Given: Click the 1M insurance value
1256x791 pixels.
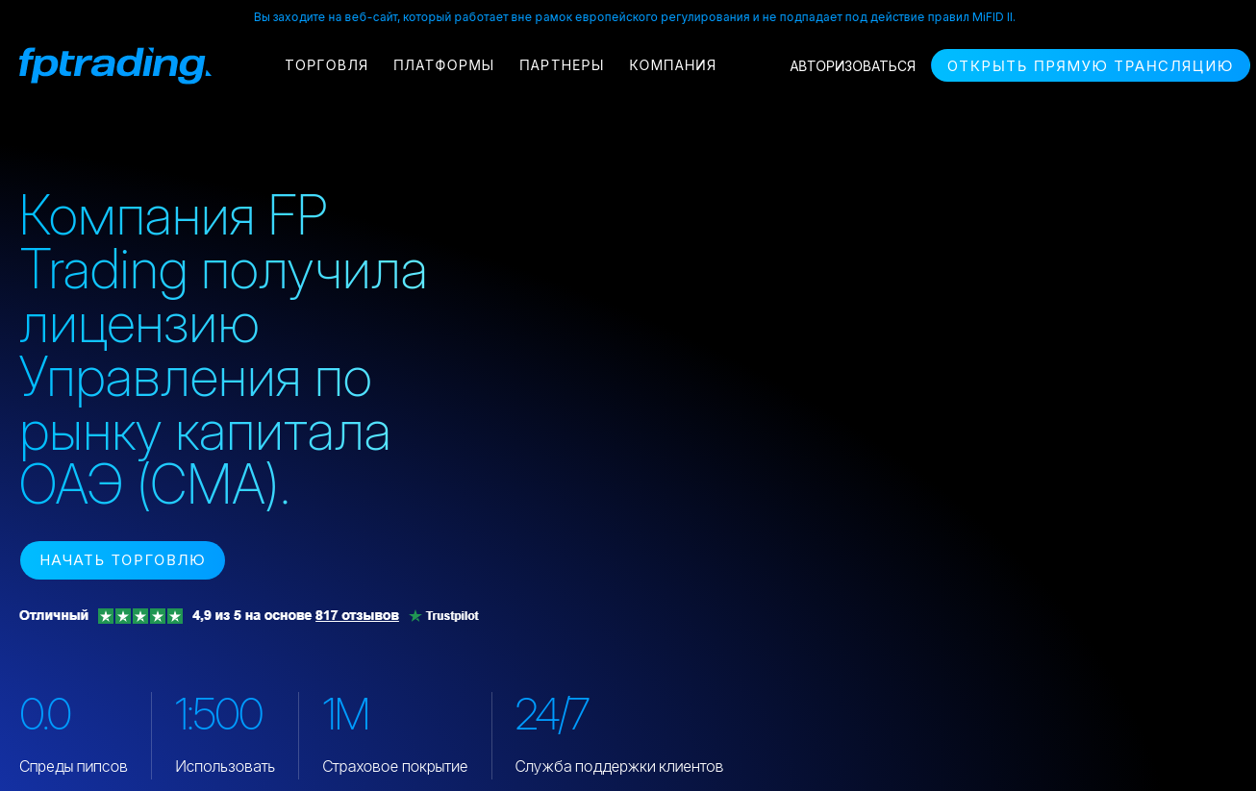Looking at the screenshot, I should click(x=345, y=714).
